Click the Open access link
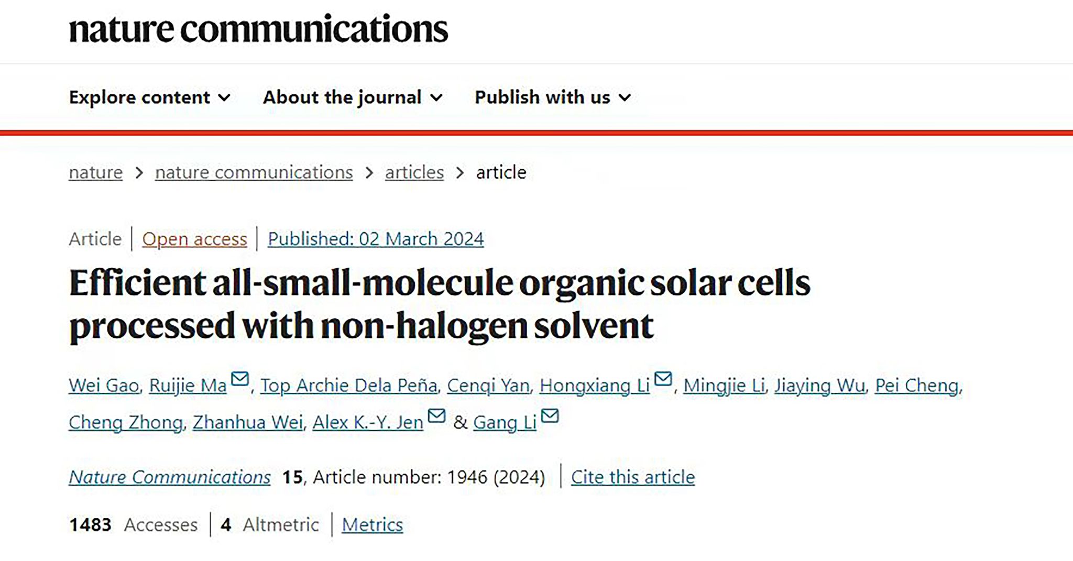 point(194,239)
